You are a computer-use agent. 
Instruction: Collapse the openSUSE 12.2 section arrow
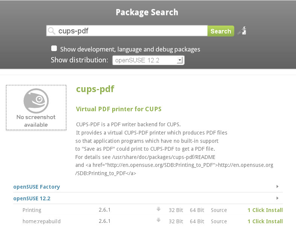point(277,198)
